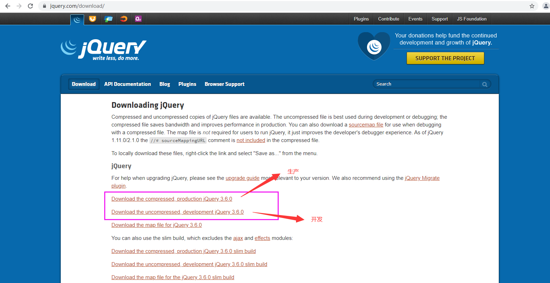
Task: Click the heart donation icon
Action: click(x=374, y=46)
